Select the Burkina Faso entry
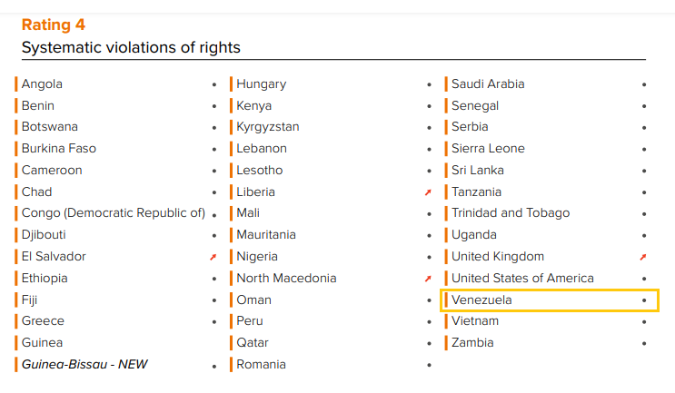675x393 pixels. (x=59, y=149)
